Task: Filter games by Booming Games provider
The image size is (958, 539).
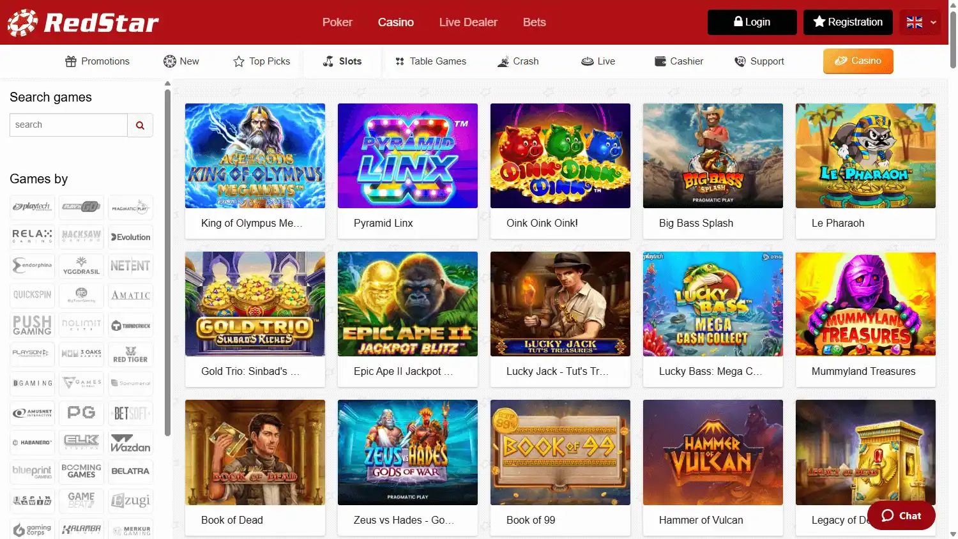Action: (82, 471)
